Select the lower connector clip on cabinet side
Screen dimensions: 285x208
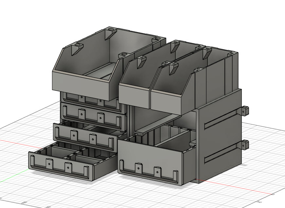245,145
